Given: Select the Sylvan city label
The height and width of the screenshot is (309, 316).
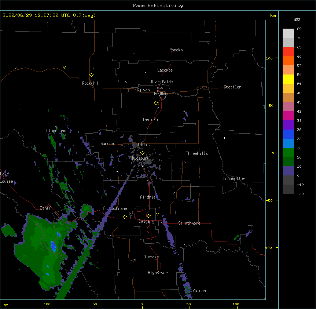Looking at the screenshot, I should click(143, 90).
